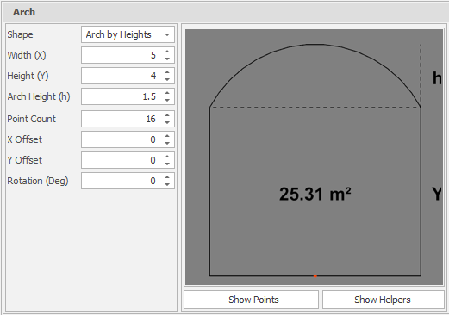Decrease Height (Y) using down spinner
449x315 pixels.
point(167,79)
